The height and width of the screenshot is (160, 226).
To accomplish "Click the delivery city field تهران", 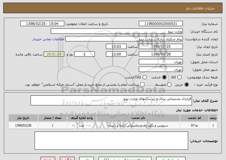I will 161,70.
